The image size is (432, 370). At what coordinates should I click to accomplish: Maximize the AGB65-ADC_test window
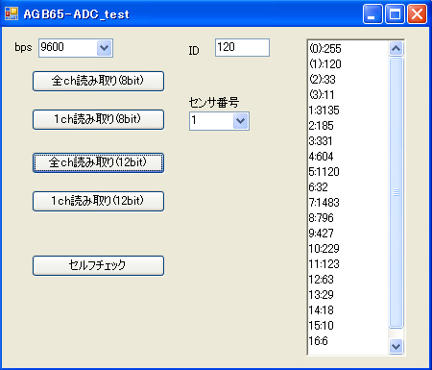click(395, 14)
